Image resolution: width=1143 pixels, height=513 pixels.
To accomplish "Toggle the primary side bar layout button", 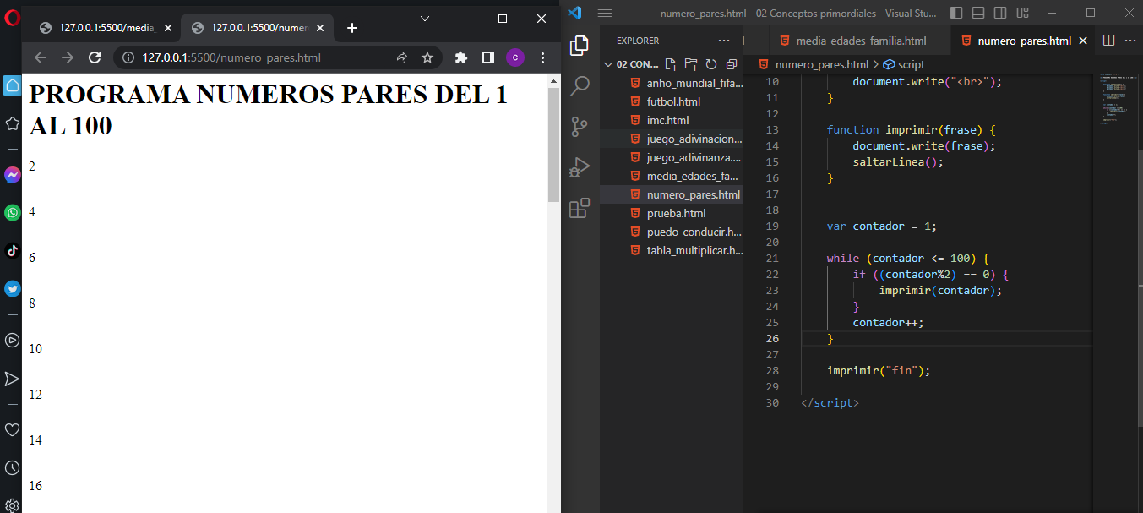I will tap(956, 13).
